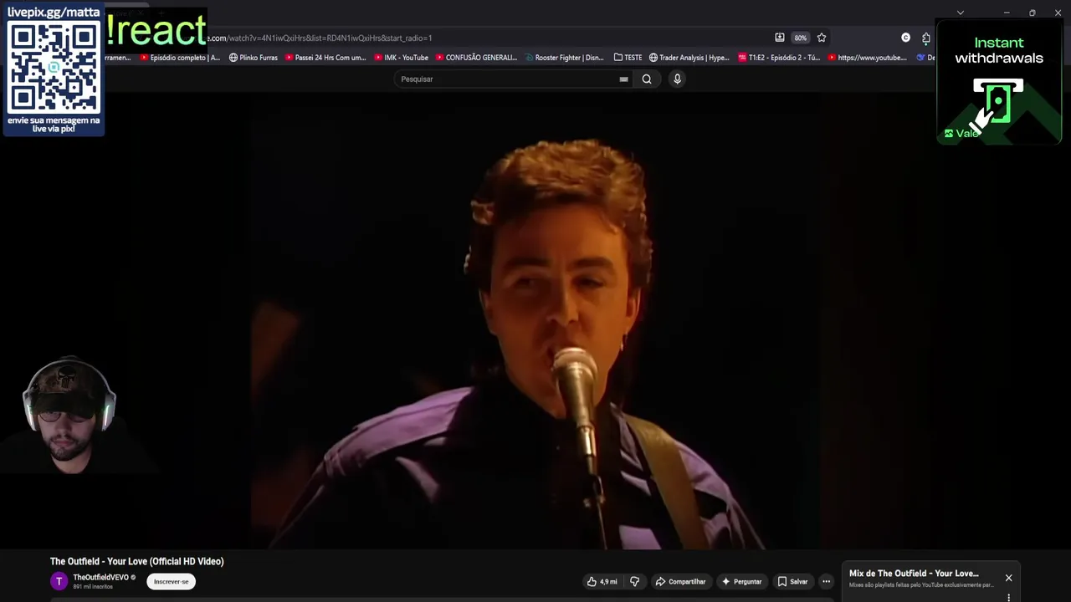Click the round C extension icon
Viewport: 1071px width, 602px height.
pos(905,38)
